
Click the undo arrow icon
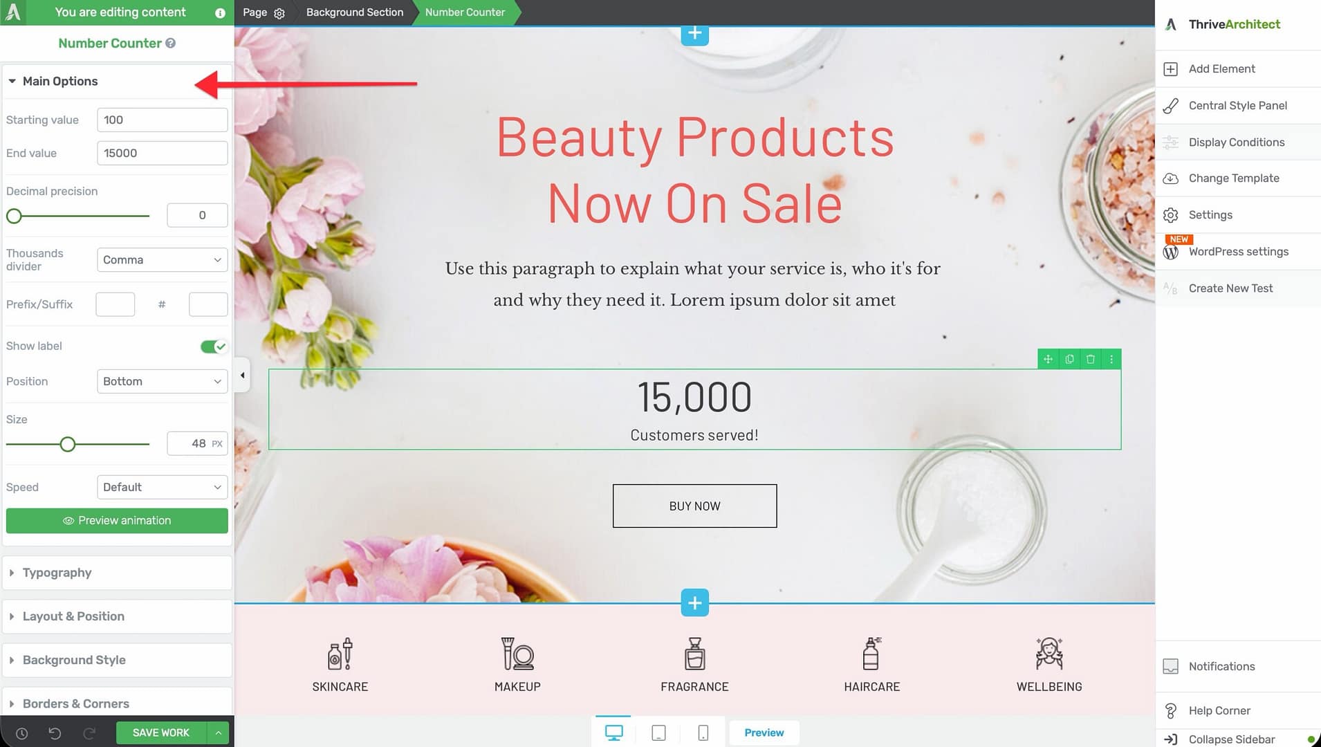55,733
